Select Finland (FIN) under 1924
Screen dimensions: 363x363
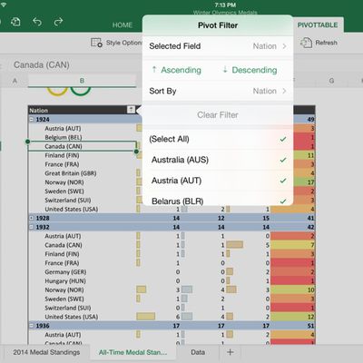62,155
